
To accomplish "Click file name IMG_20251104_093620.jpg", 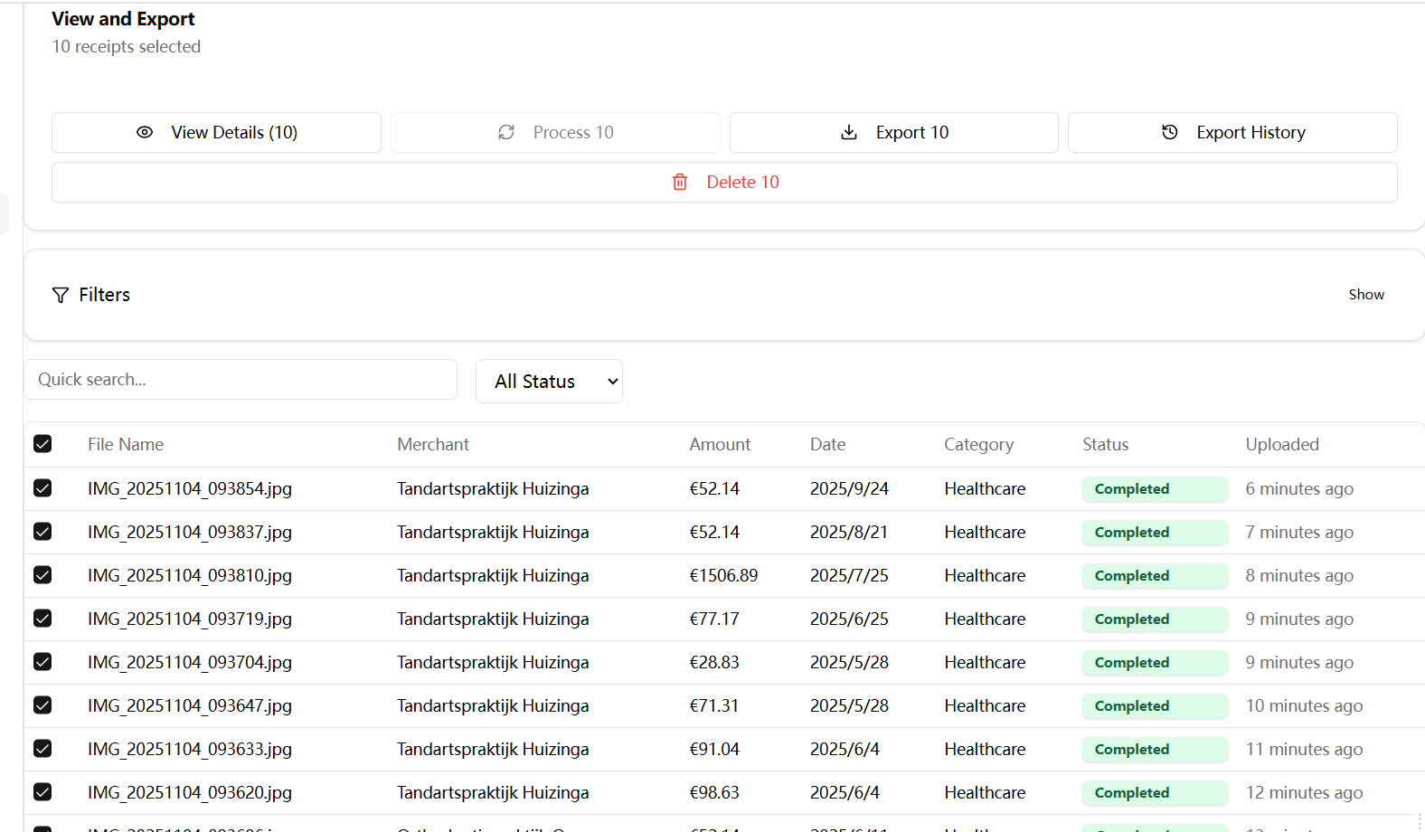I will click(x=190, y=792).
